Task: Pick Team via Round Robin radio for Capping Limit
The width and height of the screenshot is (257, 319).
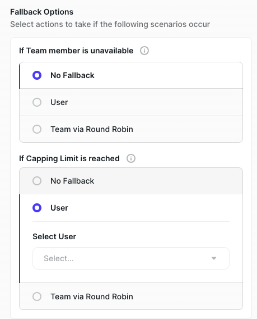Action: click(37, 297)
